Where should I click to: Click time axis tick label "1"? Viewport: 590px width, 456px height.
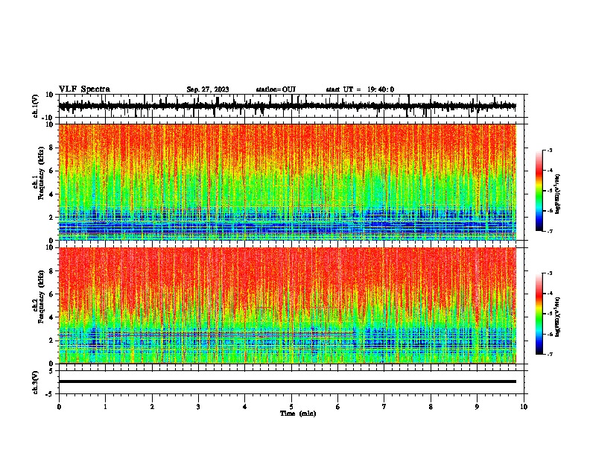[106, 407]
